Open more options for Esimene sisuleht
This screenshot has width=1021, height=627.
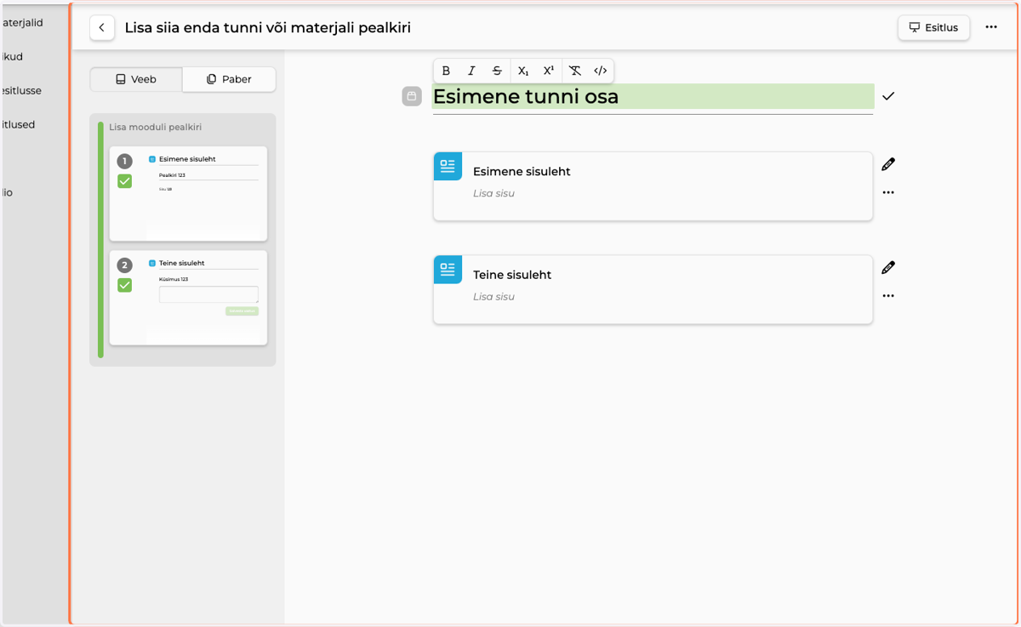[888, 192]
